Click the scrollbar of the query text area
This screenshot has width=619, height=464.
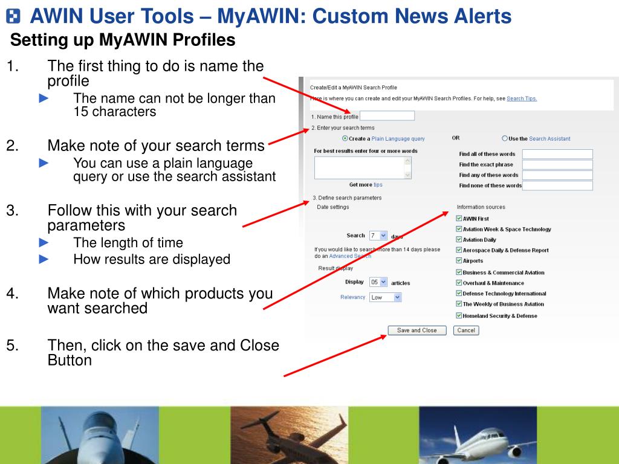(408, 168)
